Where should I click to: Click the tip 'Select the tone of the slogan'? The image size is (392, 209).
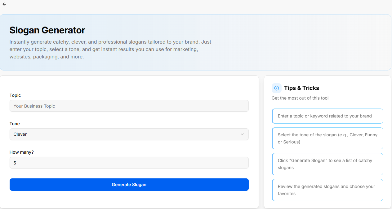click(x=327, y=138)
